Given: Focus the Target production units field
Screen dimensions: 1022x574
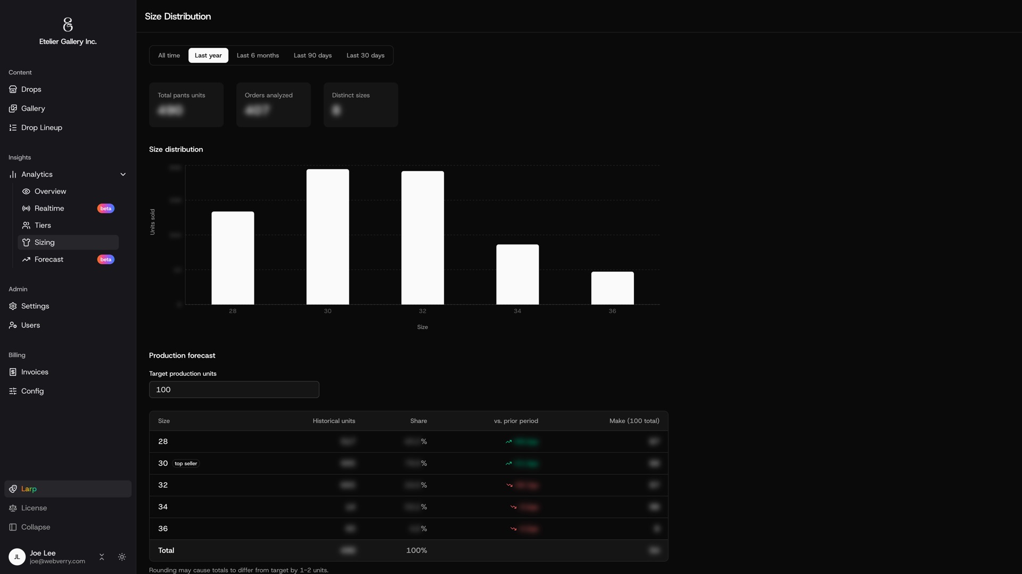Looking at the screenshot, I should tap(234, 390).
